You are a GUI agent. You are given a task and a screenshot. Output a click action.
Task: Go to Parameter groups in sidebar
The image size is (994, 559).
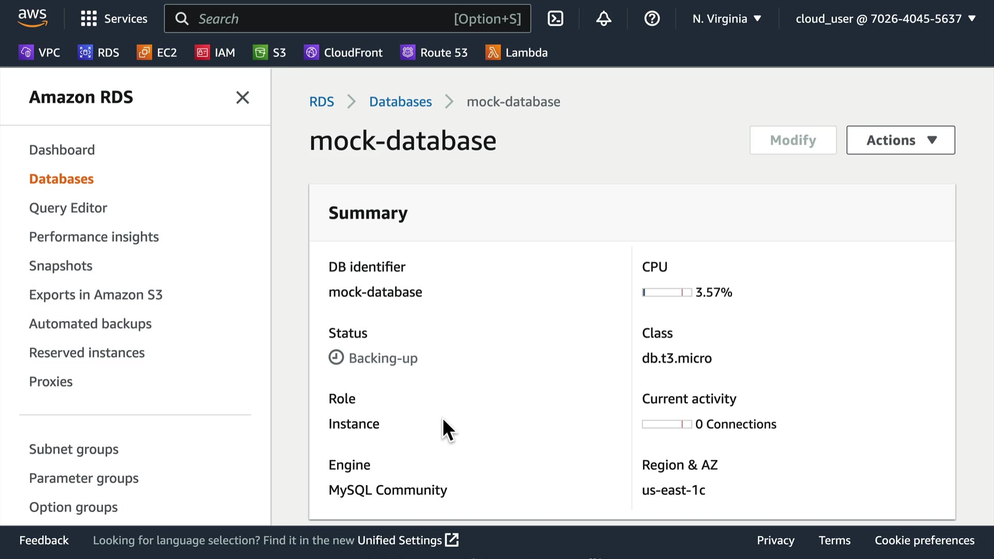click(x=84, y=478)
